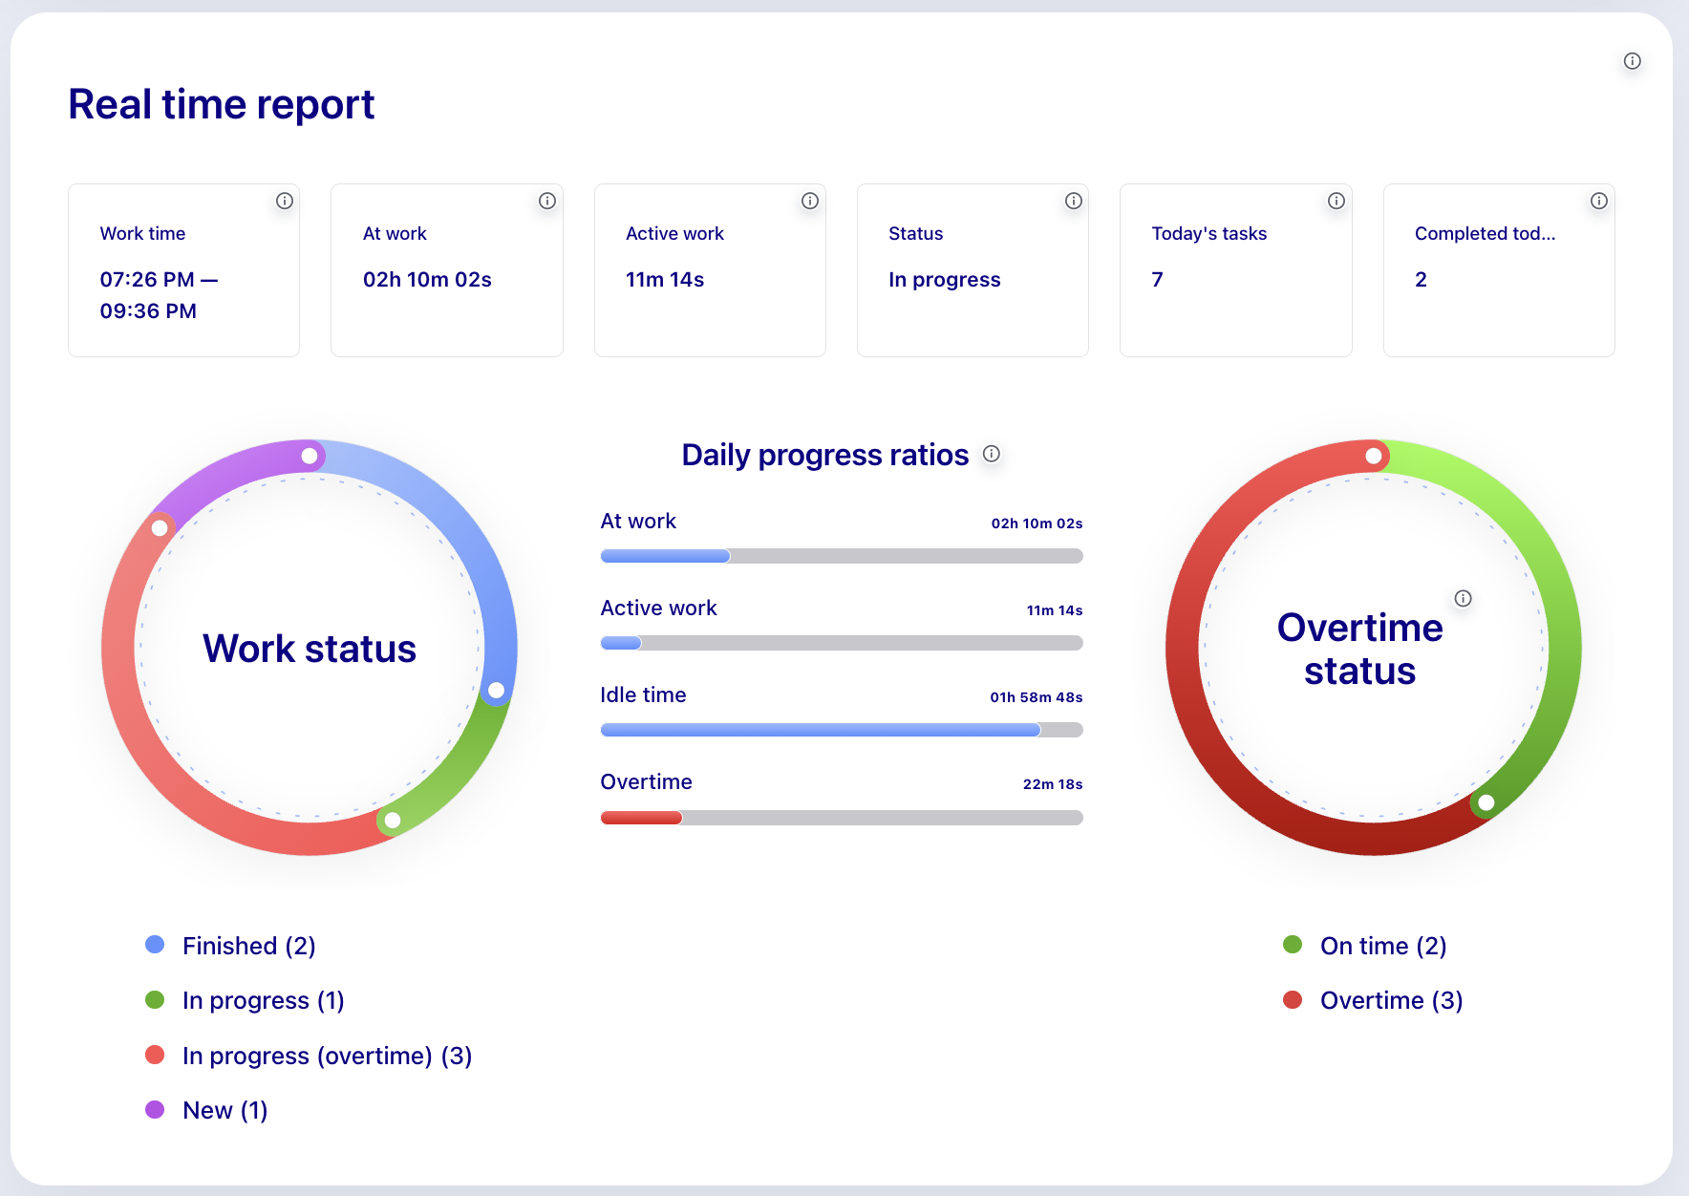Click the Status card info icon

(x=1074, y=201)
